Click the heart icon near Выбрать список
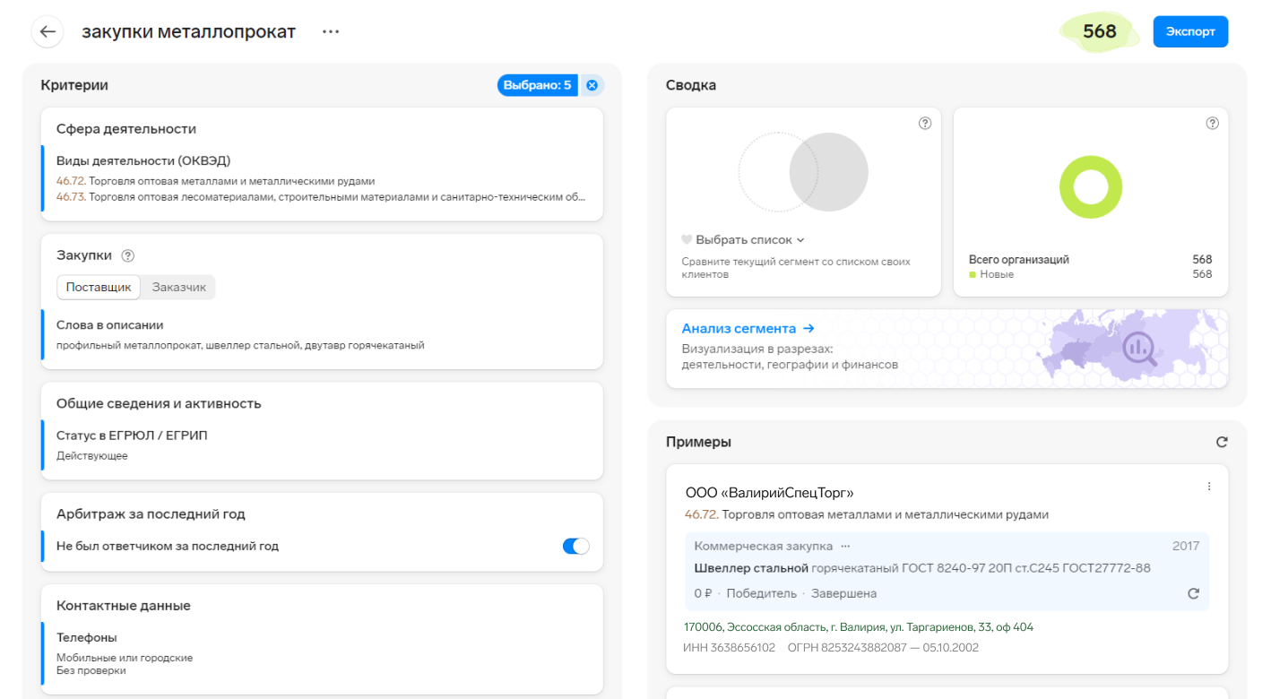The width and height of the screenshot is (1271, 699). pyautogui.click(x=687, y=239)
